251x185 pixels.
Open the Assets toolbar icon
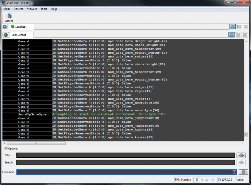pyautogui.click(x=9, y=17)
